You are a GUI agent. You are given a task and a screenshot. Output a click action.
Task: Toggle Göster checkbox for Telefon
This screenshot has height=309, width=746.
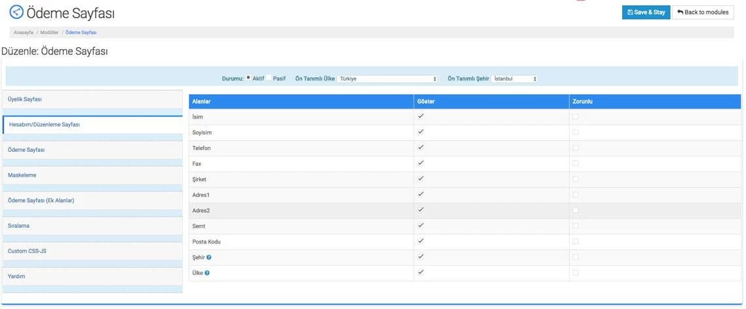tap(421, 148)
